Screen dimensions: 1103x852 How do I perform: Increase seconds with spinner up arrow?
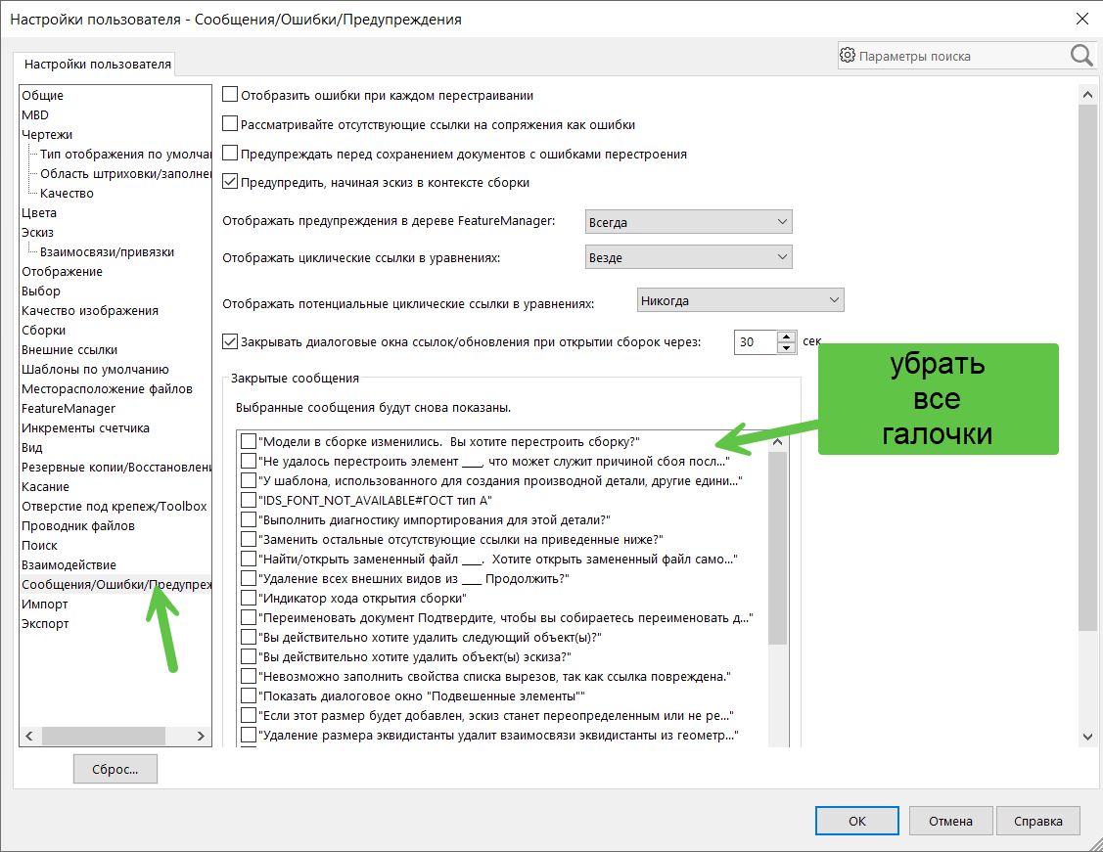(x=787, y=336)
